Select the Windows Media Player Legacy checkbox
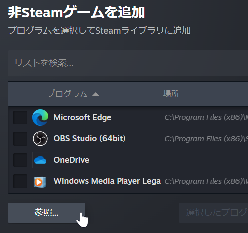 click(20, 181)
